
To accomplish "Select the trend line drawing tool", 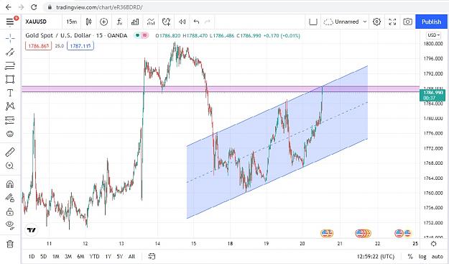I will click(x=10, y=53).
